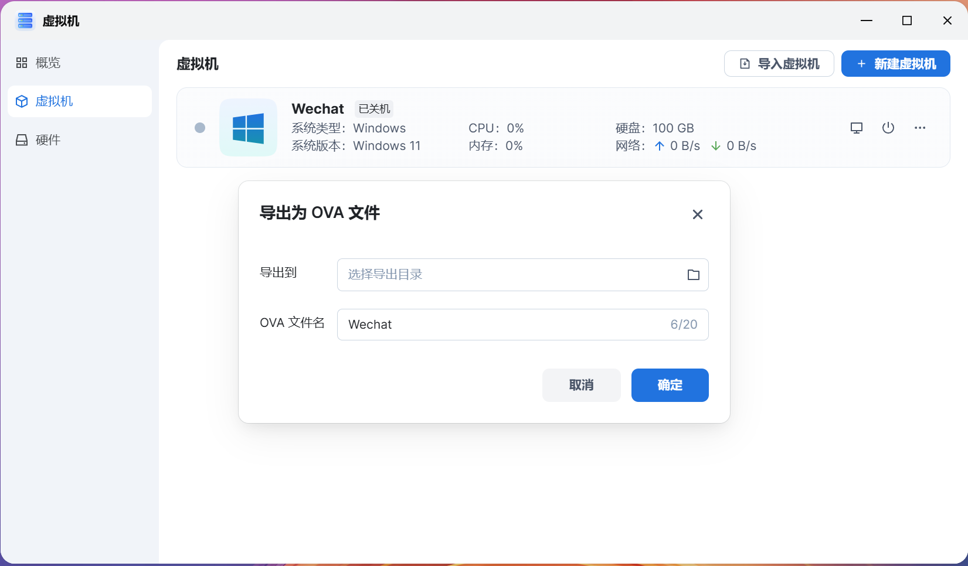Click the virtual machine app logo icon
968x566 pixels.
25,21
